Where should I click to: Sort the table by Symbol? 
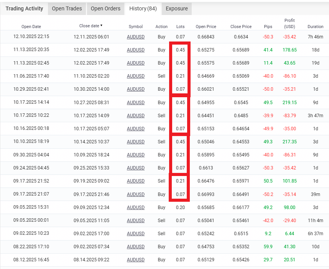[135, 27]
